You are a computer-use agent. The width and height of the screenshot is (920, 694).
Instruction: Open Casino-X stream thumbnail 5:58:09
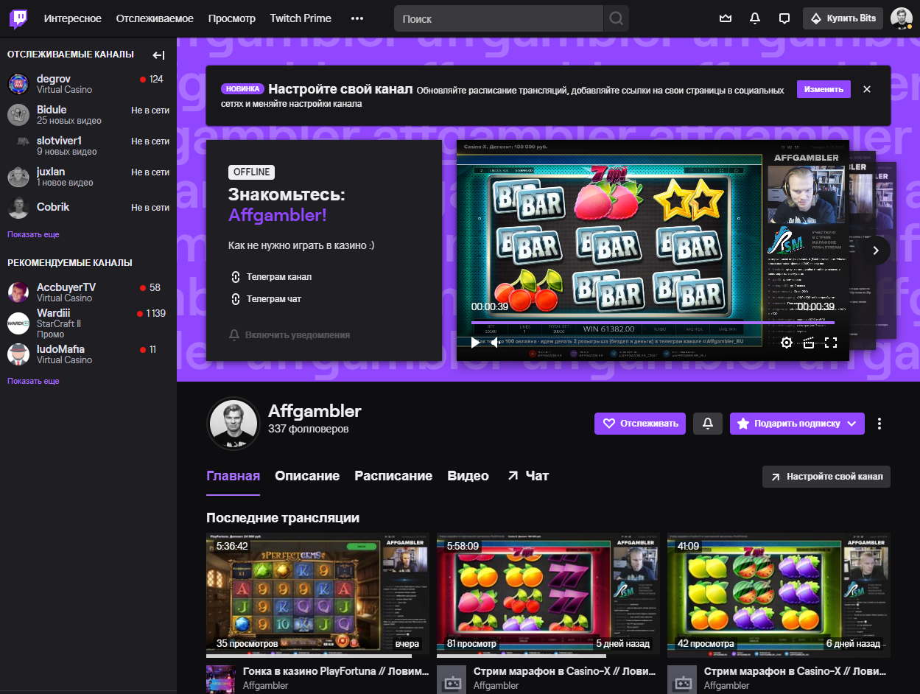[x=548, y=595]
